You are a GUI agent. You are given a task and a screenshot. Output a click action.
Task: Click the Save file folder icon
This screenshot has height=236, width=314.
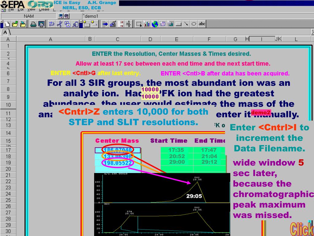coord(23,24)
